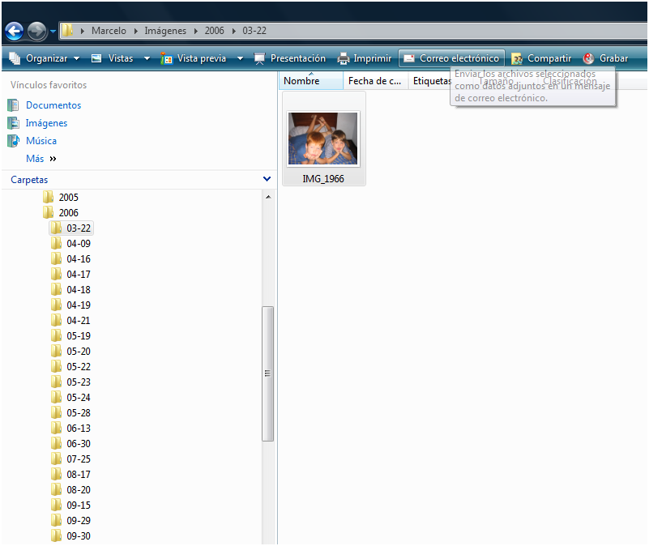The width and height of the screenshot is (649, 546).
Task: Collapse the Carpetas panel with its chevron
Action: point(267,179)
